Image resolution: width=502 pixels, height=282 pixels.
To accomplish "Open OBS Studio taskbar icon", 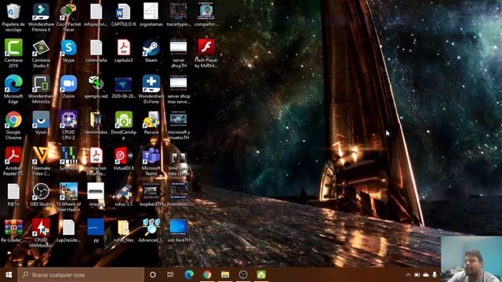I will click(x=243, y=275).
